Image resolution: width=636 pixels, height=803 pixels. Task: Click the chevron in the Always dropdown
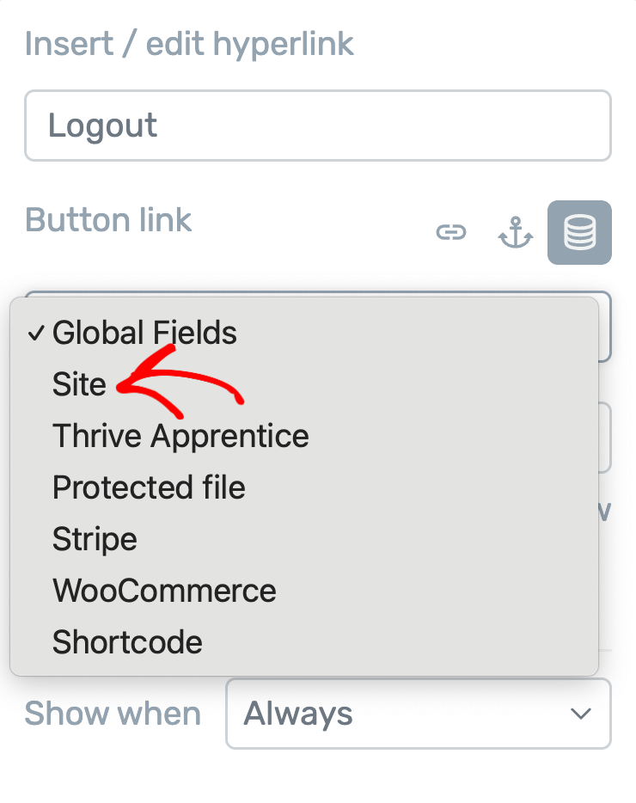click(x=581, y=714)
